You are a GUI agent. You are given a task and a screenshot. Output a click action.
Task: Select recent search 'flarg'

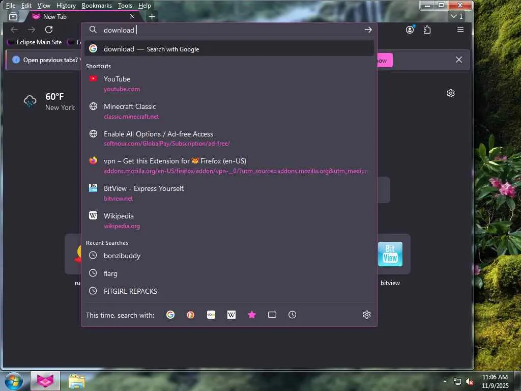pos(229,273)
